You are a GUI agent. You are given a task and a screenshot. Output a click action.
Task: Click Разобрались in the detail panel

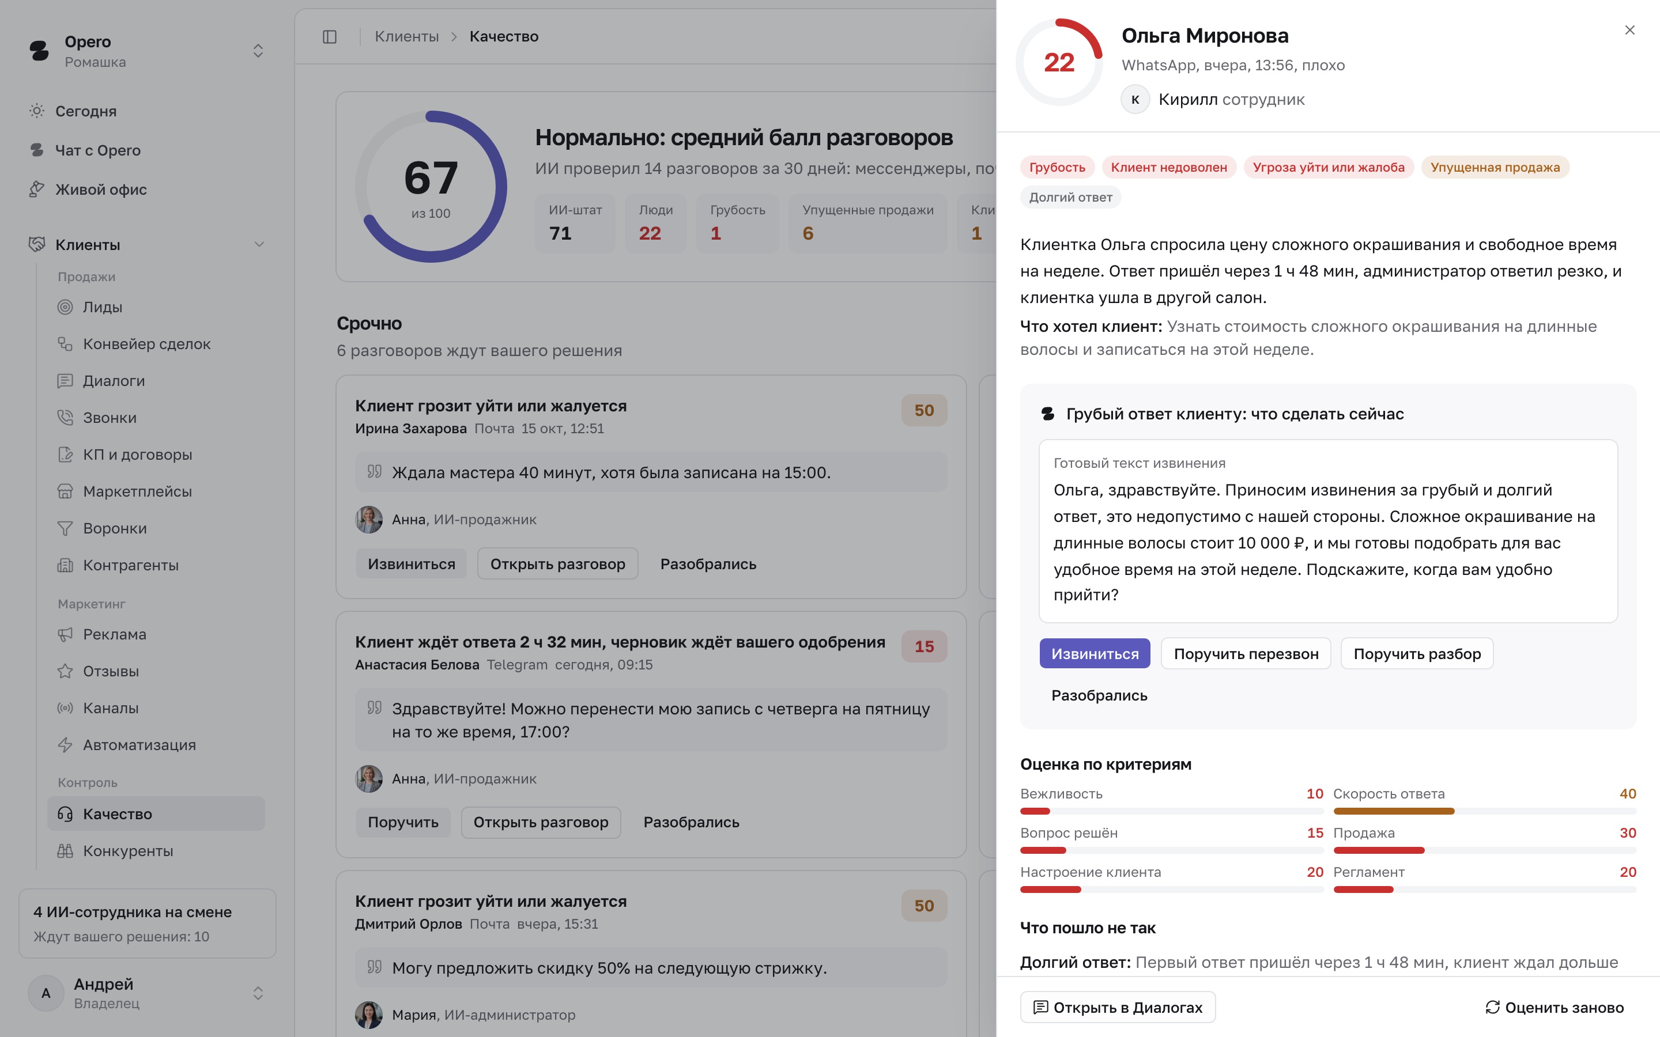point(1099,695)
